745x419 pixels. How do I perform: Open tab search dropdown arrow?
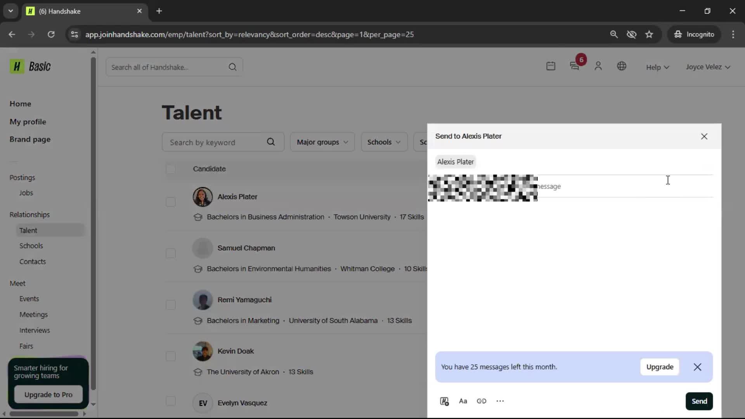[x=10, y=11]
